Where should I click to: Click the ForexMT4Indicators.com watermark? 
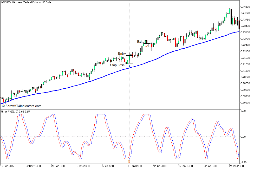22,106
